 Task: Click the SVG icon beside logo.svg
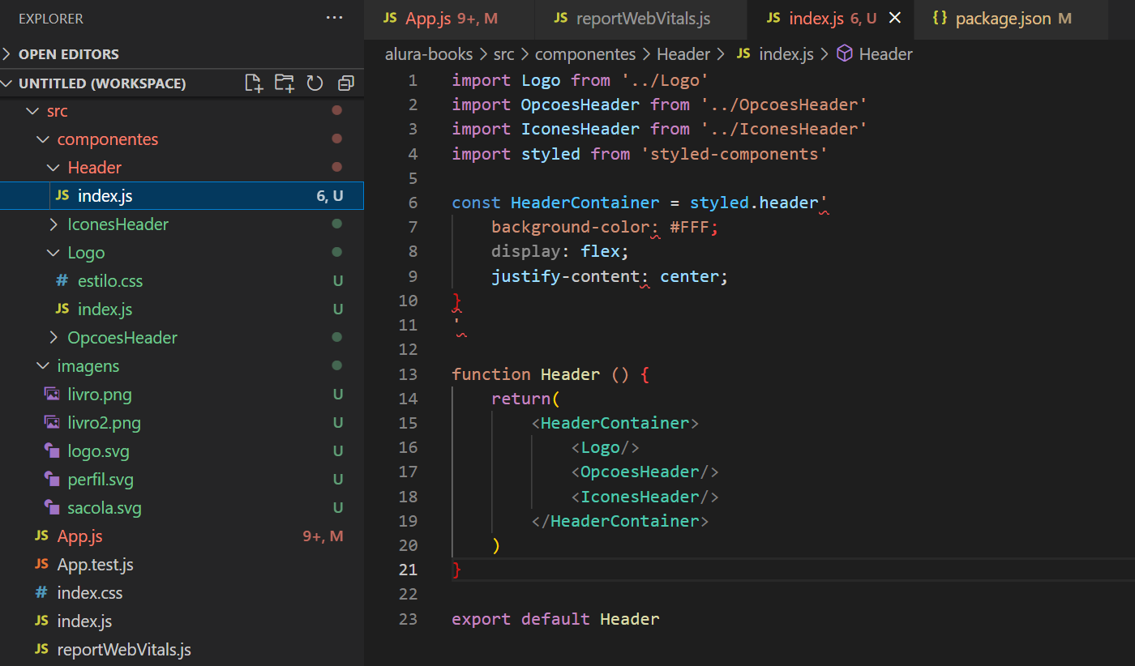coord(52,451)
